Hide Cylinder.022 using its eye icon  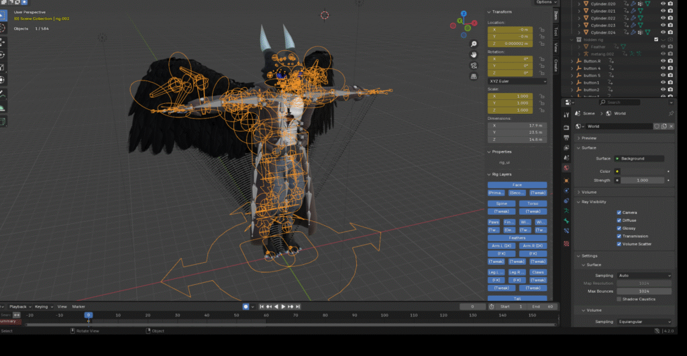662,18
